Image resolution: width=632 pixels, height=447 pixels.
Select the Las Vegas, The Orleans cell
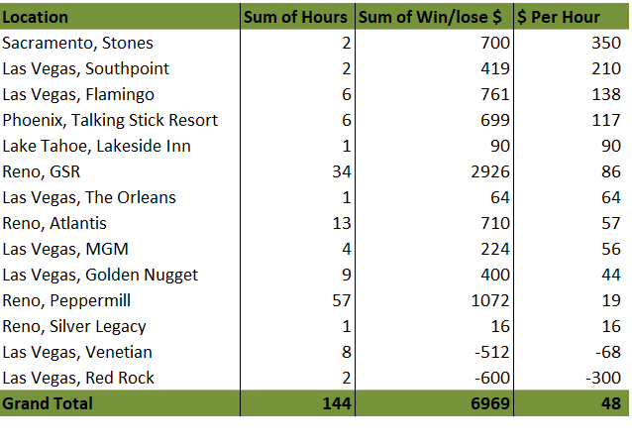pos(89,197)
